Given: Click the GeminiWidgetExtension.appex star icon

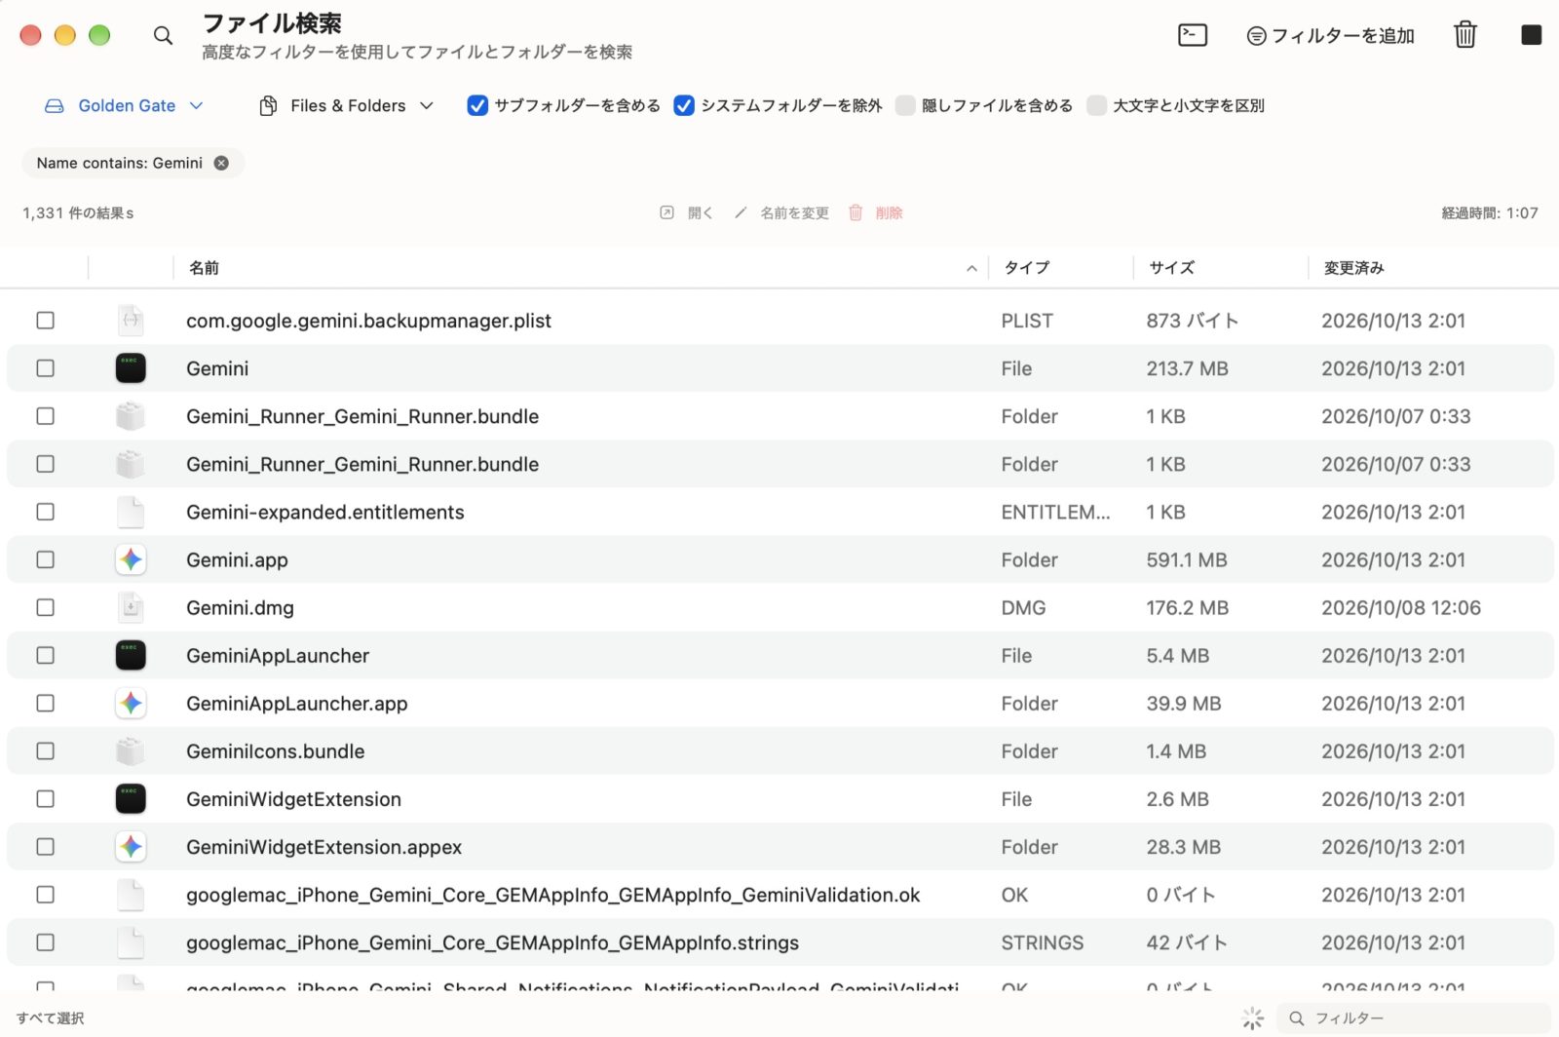Looking at the screenshot, I should [x=131, y=846].
